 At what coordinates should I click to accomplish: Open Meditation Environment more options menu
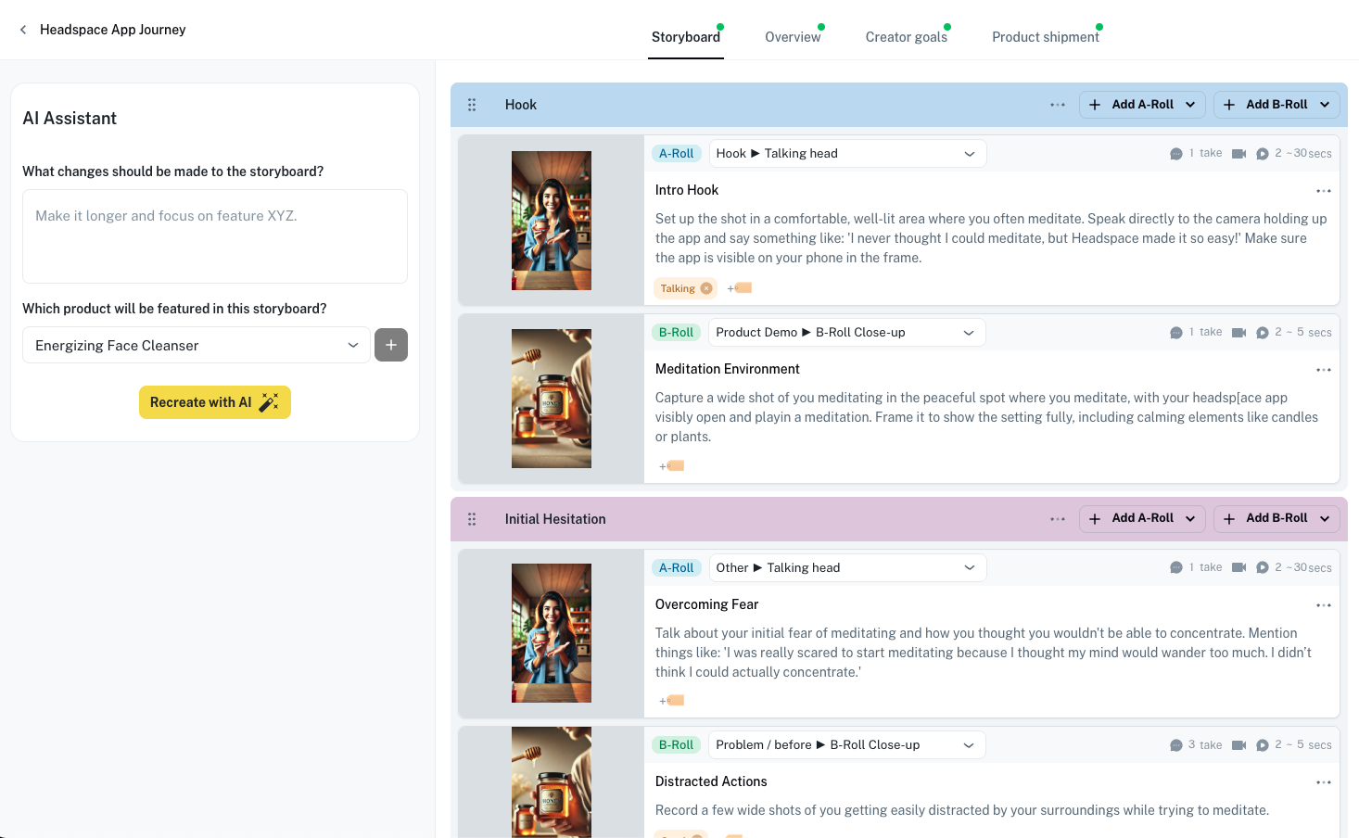pos(1324,370)
